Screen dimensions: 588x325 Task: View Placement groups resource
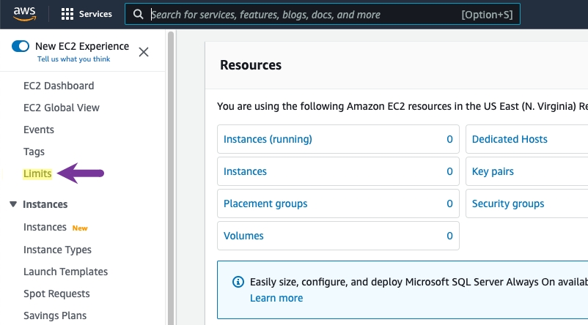[265, 203]
